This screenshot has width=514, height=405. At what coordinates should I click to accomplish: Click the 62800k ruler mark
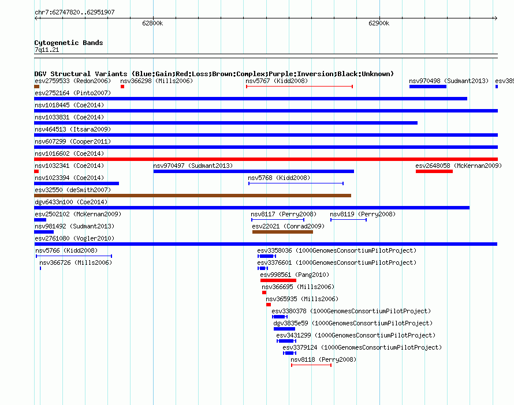(x=152, y=23)
